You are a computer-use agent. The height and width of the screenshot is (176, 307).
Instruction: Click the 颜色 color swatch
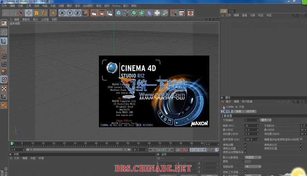tap(248, 161)
